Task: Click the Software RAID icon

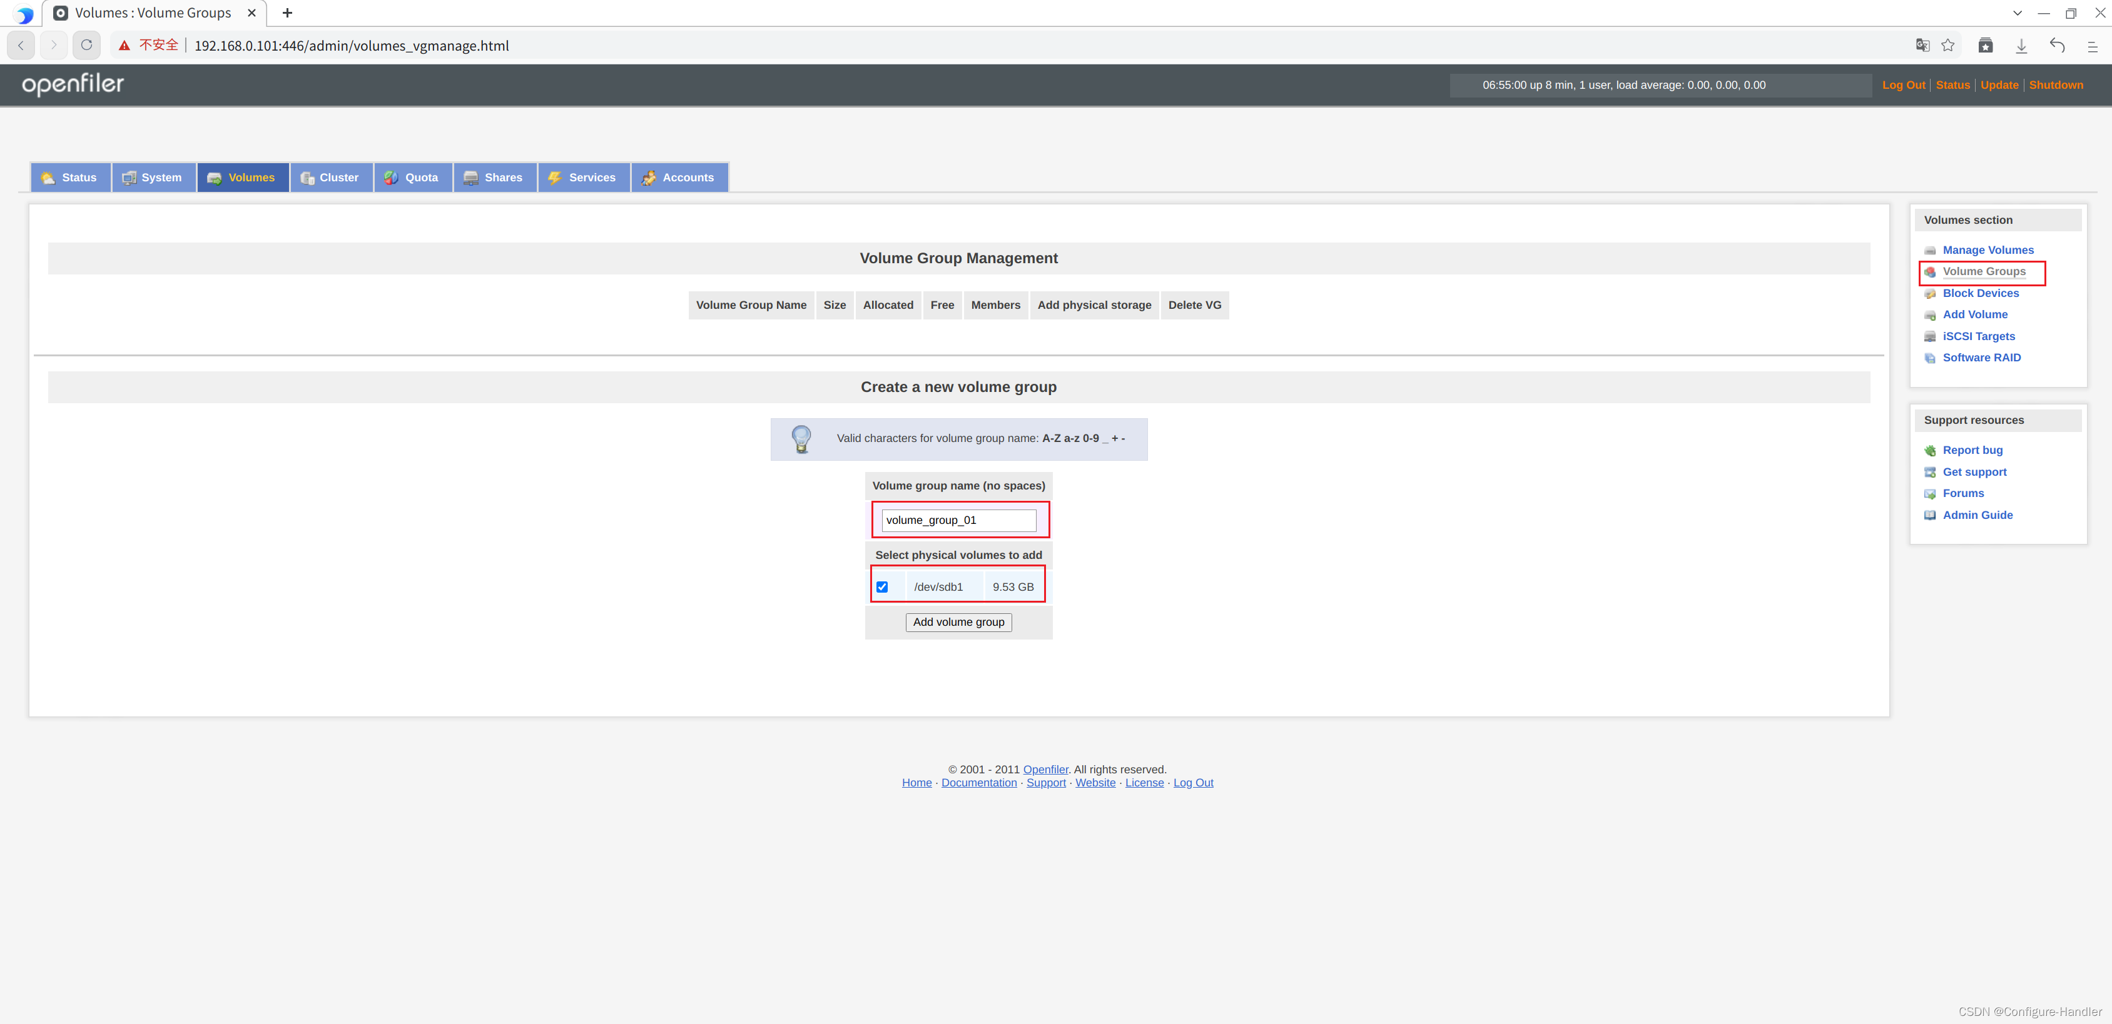Action: [1930, 358]
